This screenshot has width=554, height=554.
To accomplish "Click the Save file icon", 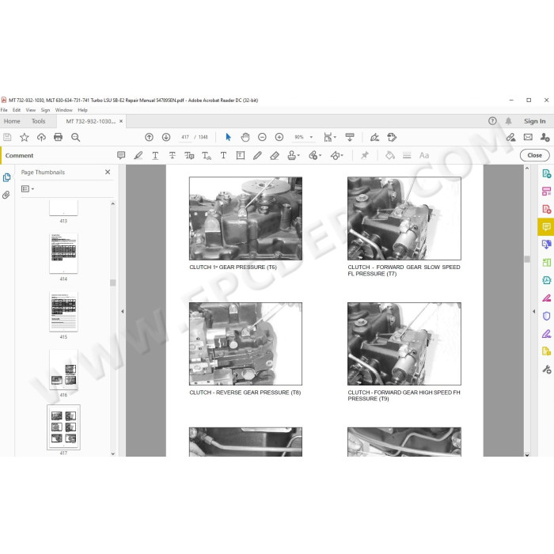I will pos(7,137).
